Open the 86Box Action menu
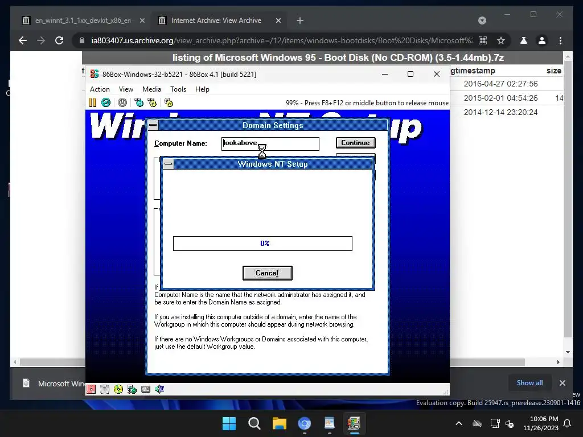Viewport: 583px width, 437px height. click(x=100, y=89)
